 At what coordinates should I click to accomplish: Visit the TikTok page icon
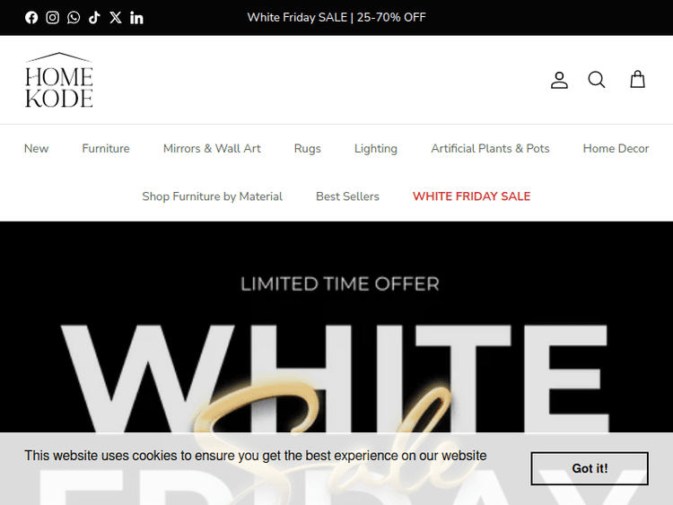coord(94,18)
